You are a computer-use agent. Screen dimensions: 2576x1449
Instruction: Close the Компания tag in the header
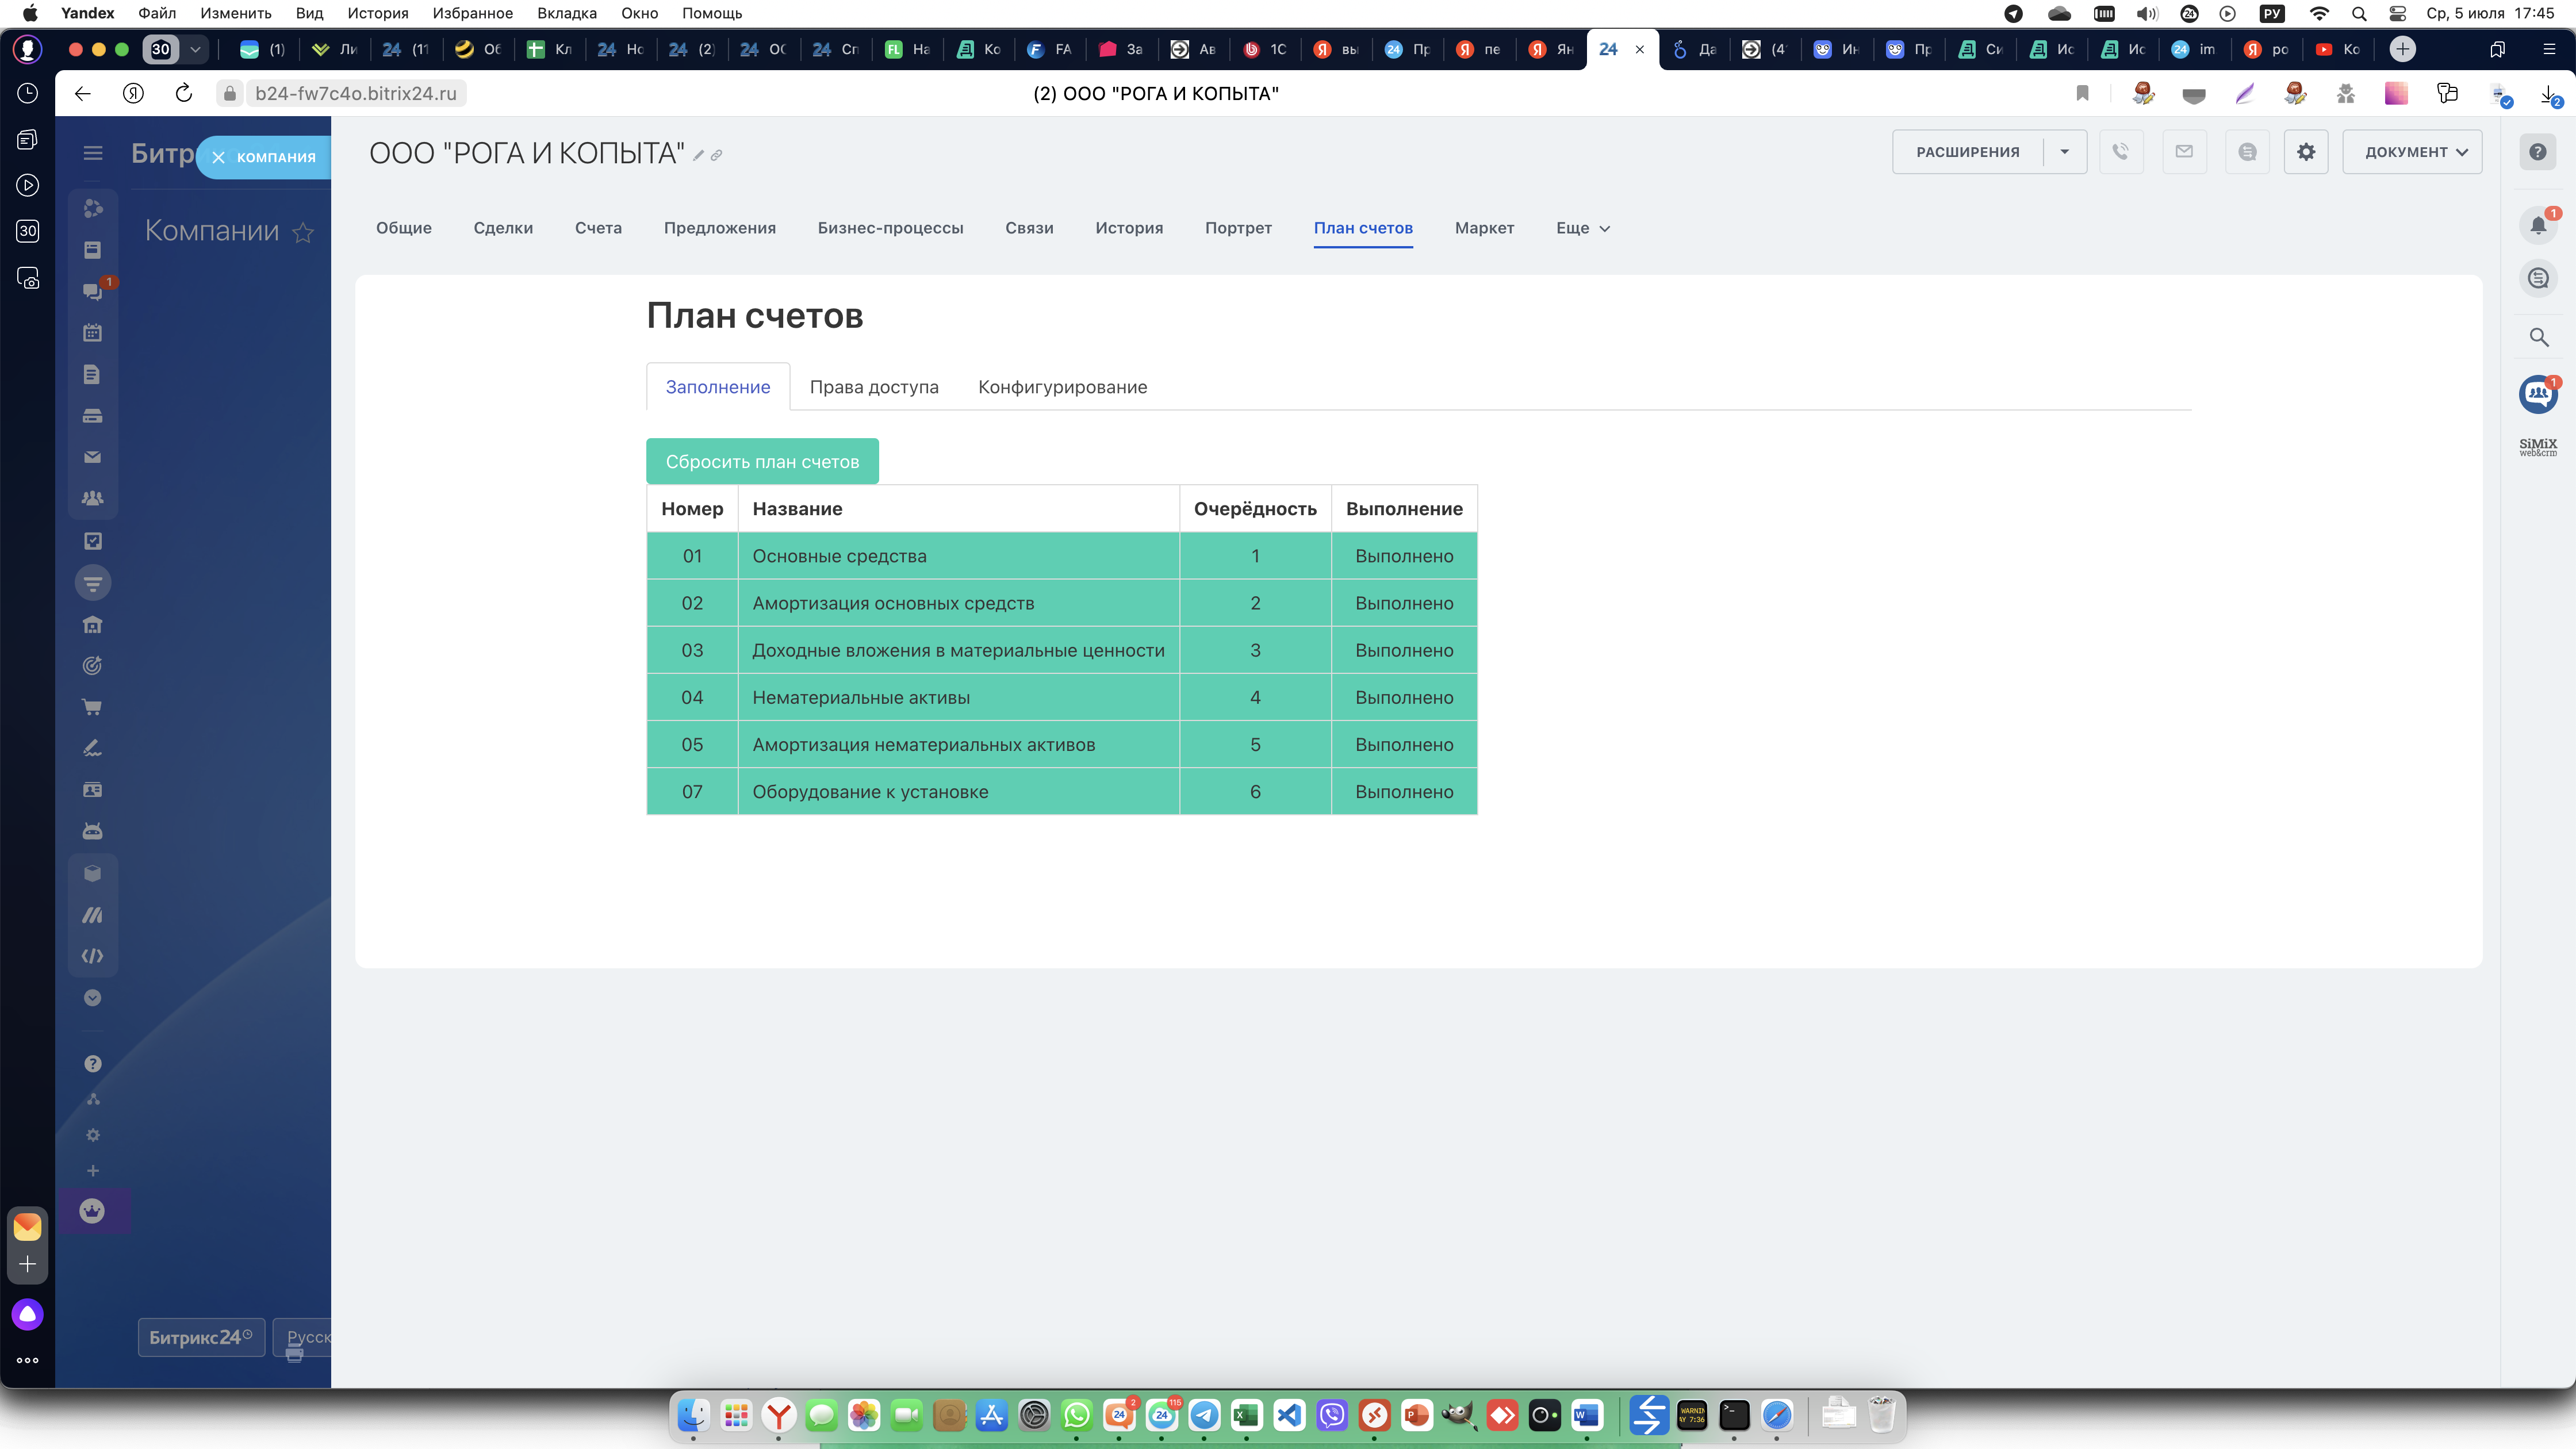tap(218, 157)
